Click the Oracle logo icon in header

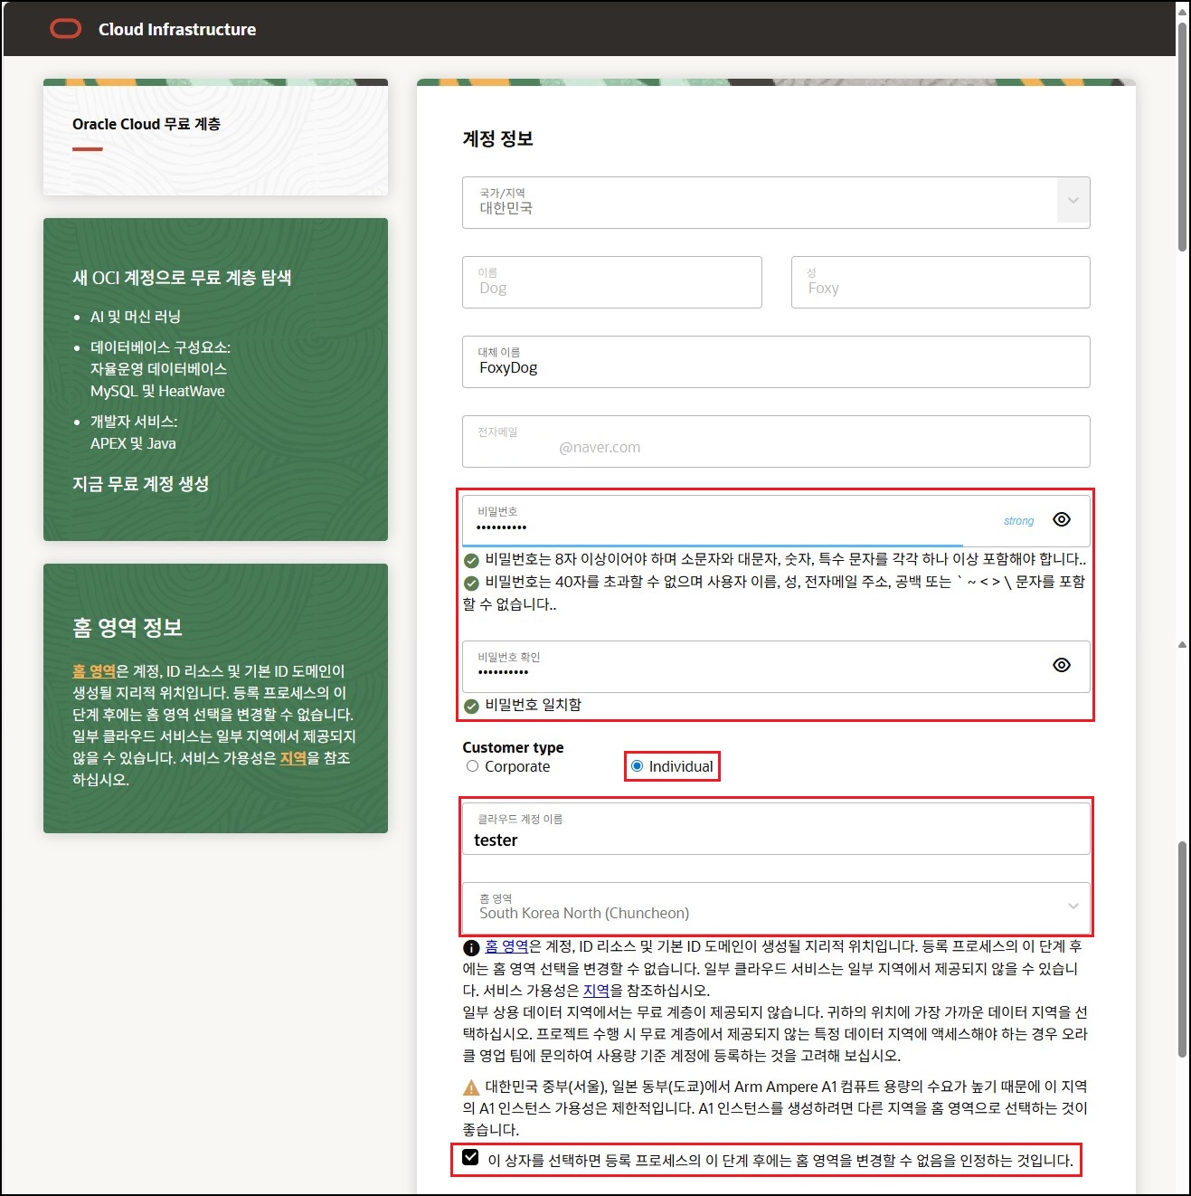pyautogui.click(x=66, y=30)
